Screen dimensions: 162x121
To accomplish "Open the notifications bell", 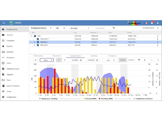I will tap(153, 23).
